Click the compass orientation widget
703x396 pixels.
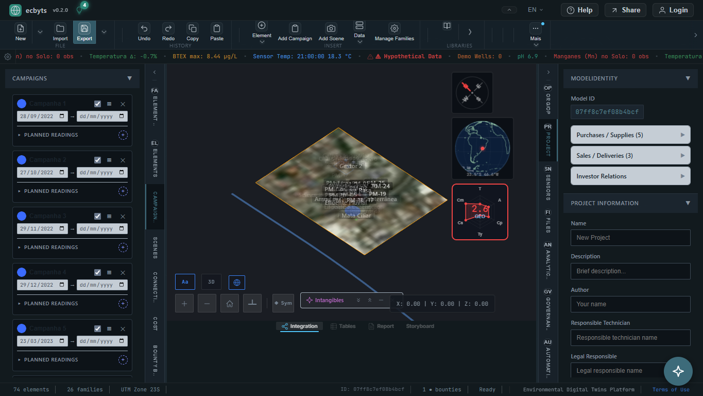coord(472,93)
